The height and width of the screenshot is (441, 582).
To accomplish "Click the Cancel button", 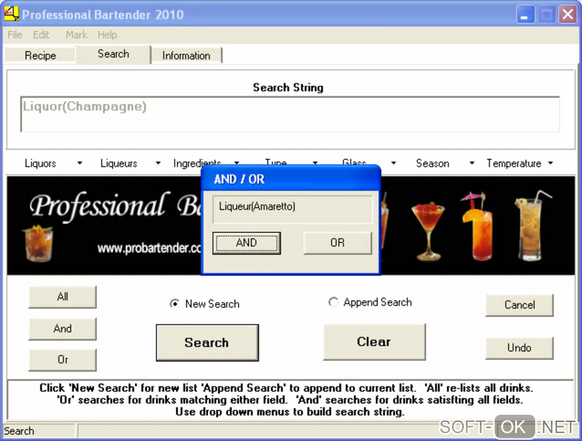I will click(519, 305).
